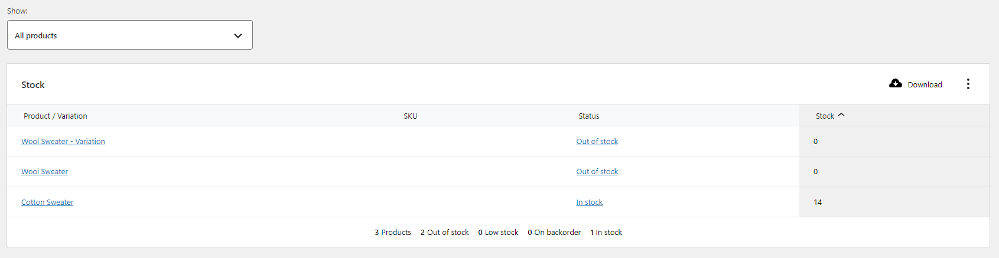Viewport: 999px width, 258px height.
Task: Click the "3 Products" summary item
Action: [x=393, y=233]
